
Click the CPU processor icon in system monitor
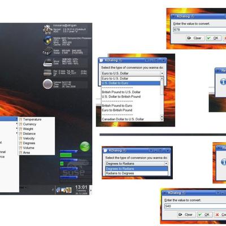[48, 41]
